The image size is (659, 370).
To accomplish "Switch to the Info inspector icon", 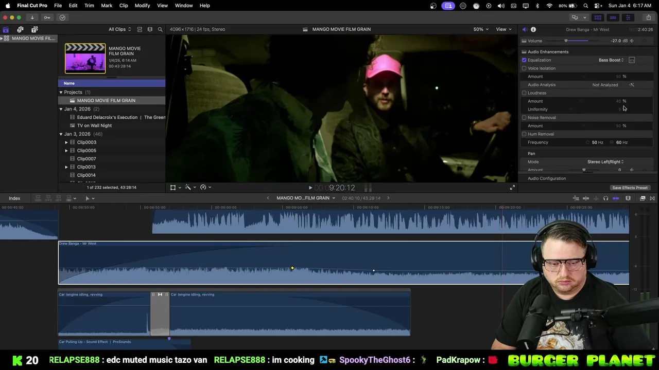I will (x=533, y=29).
